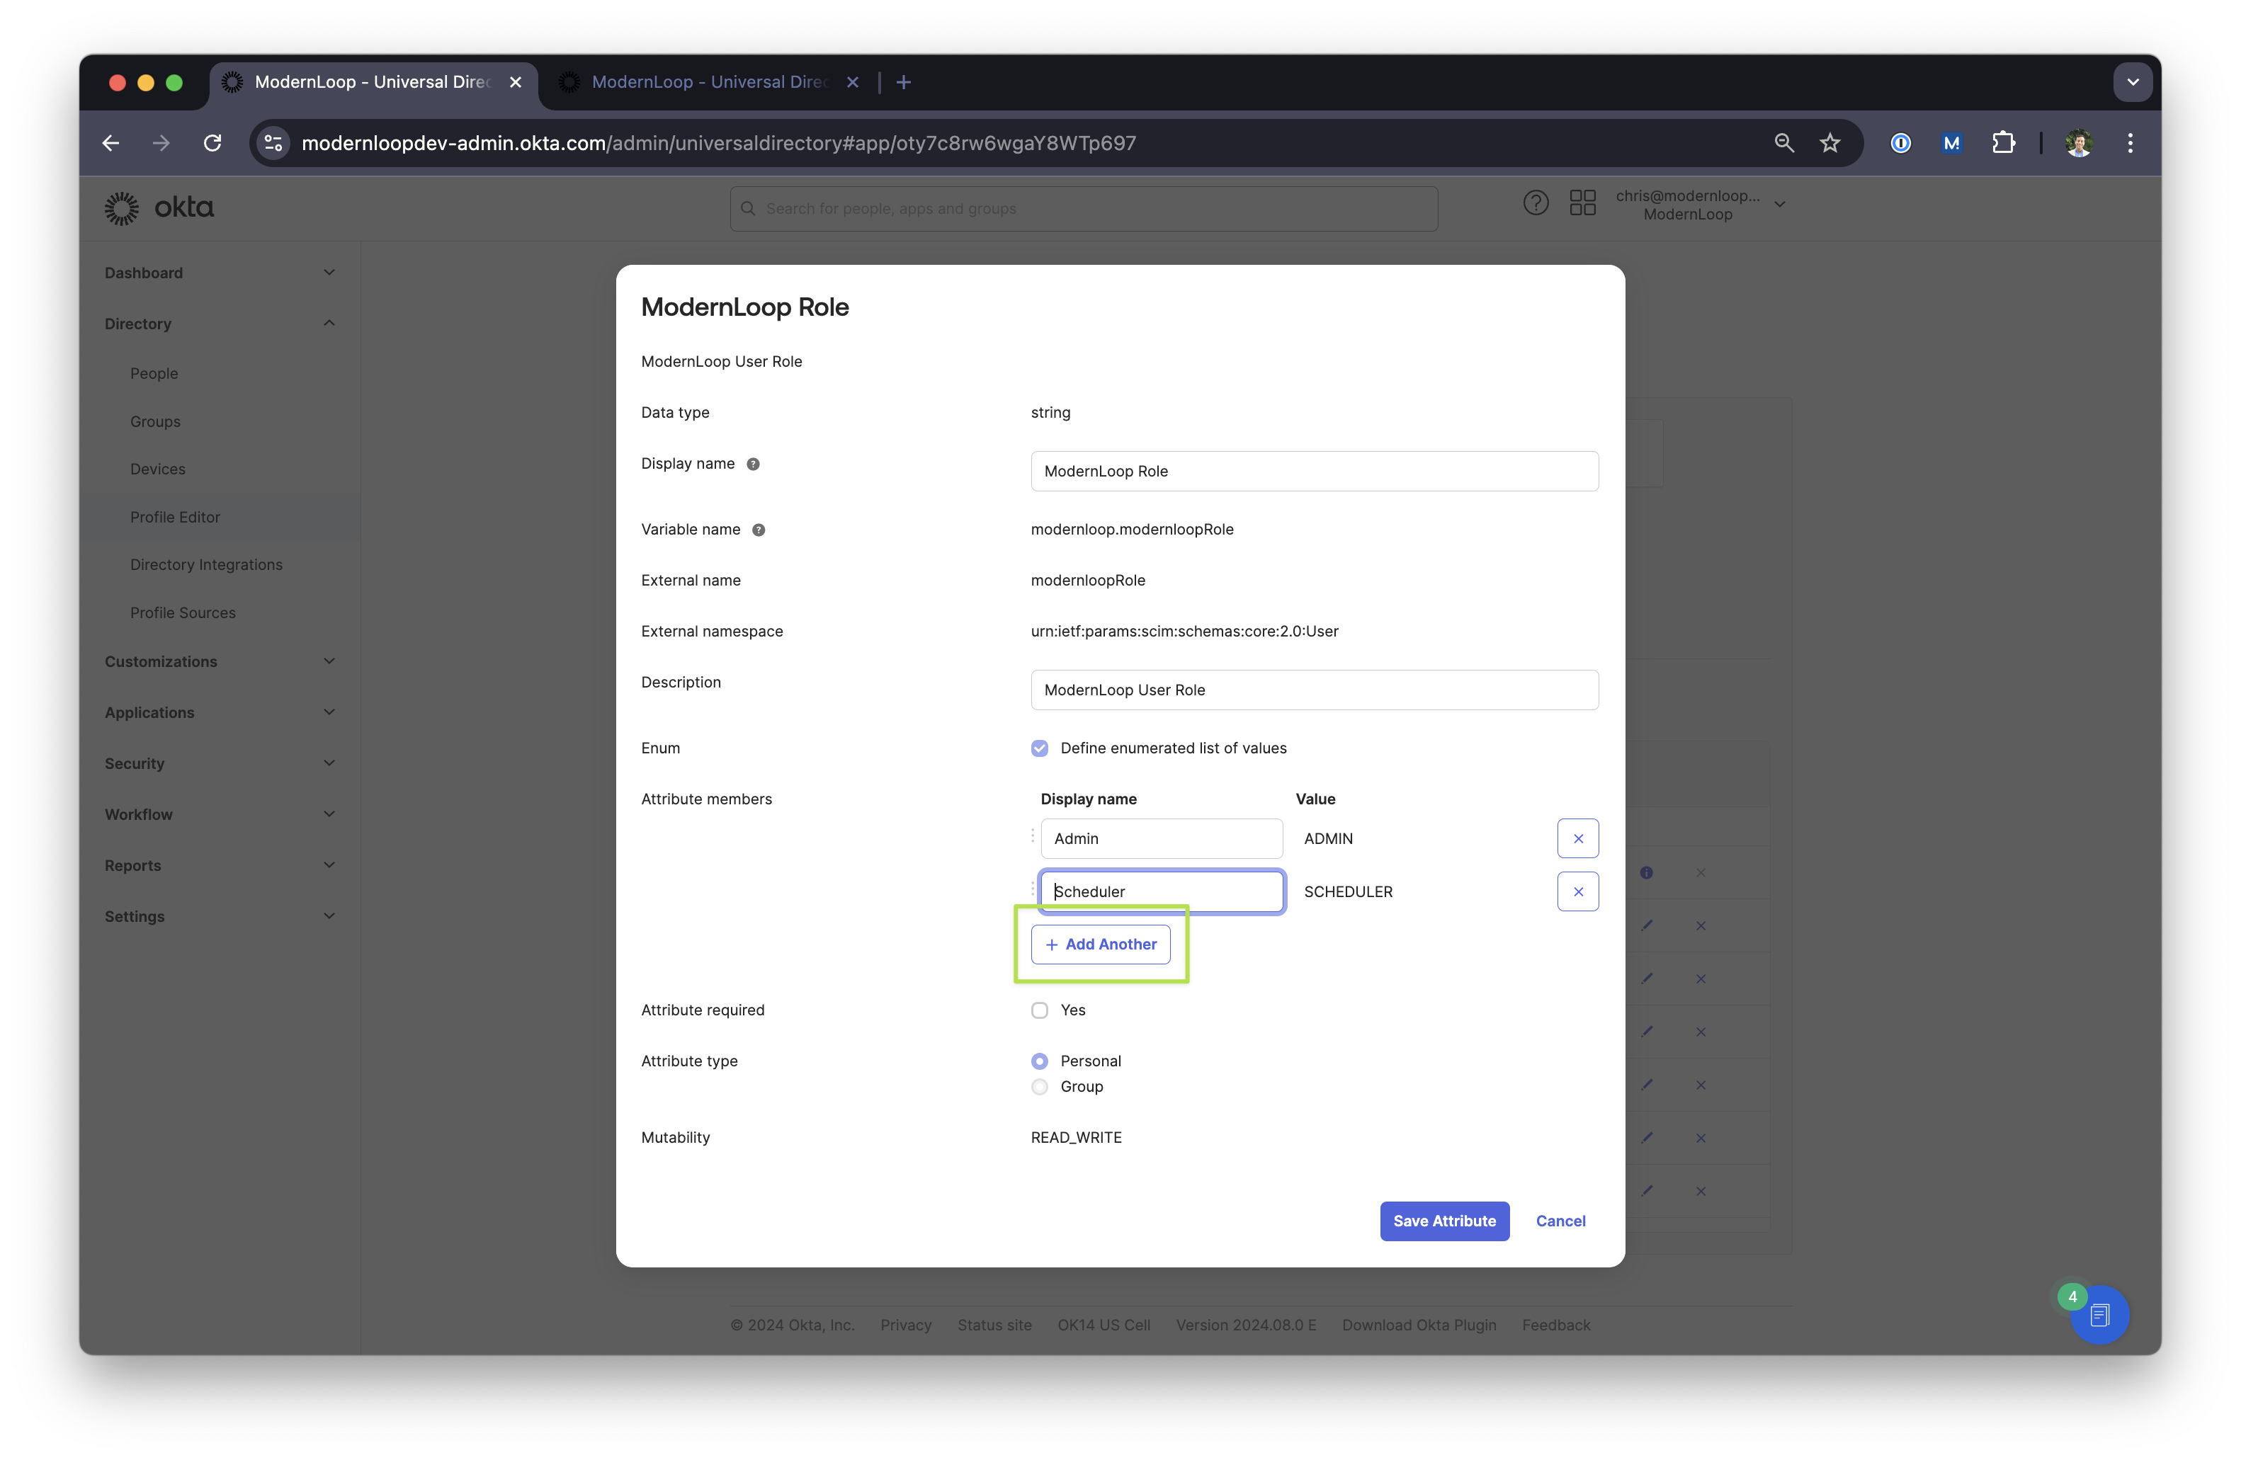Focus the Display name input field
Image resolution: width=2241 pixels, height=1460 pixels.
tap(1315, 471)
